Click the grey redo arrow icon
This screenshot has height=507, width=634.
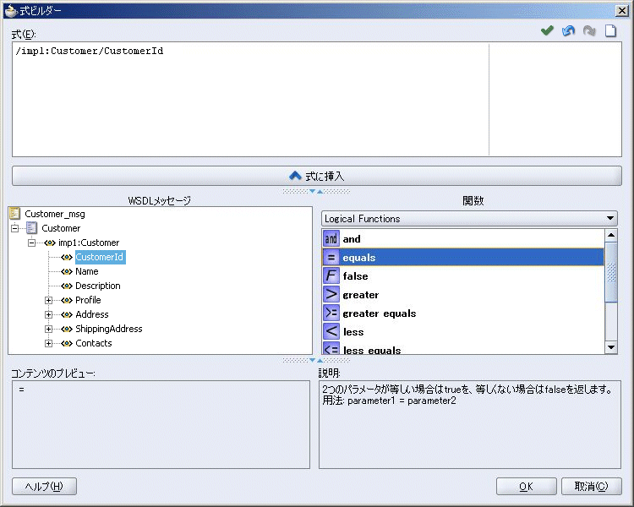(x=589, y=30)
